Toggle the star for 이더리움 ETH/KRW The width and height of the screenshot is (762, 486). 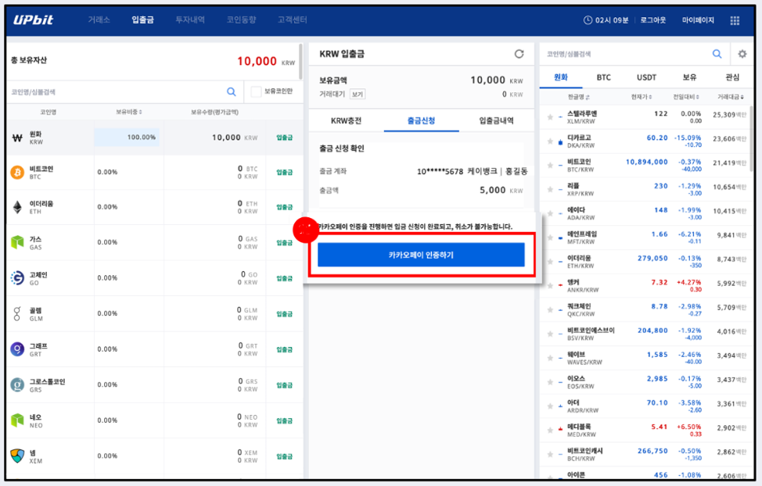[x=550, y=262]
